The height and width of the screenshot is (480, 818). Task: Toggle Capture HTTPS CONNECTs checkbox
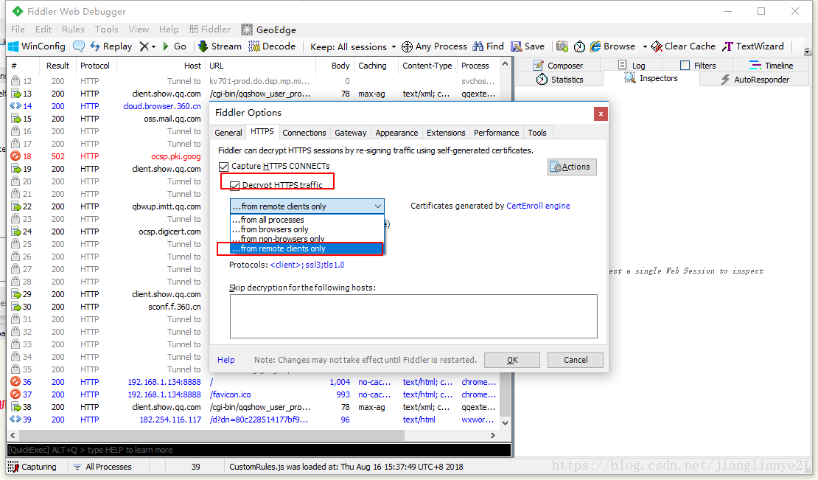(224, 167)
